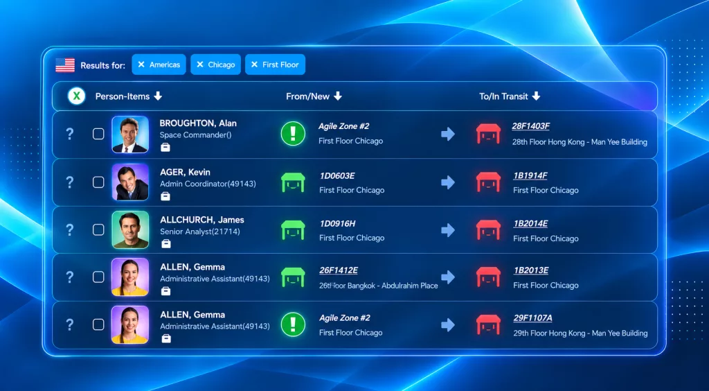Click question mark in Gemma row with 26F1412E

70,277
